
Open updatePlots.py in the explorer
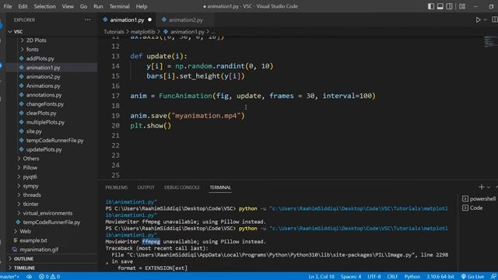(x=44, y=149)
